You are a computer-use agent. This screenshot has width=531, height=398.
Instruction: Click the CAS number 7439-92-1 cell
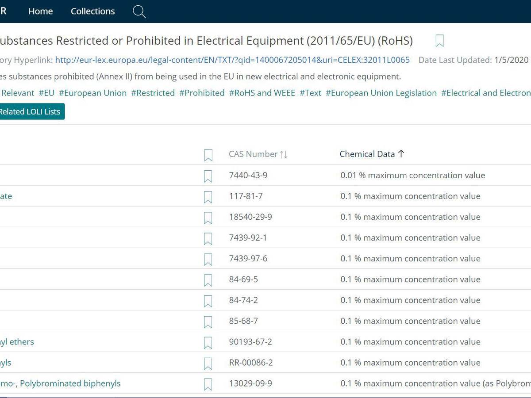coord(248,237)
